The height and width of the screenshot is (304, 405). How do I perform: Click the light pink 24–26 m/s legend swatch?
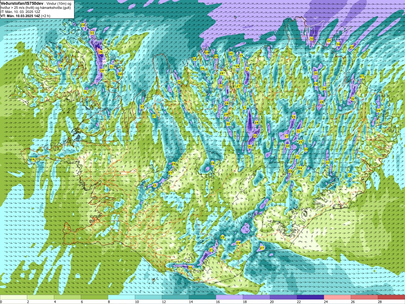tap(338, 297)
